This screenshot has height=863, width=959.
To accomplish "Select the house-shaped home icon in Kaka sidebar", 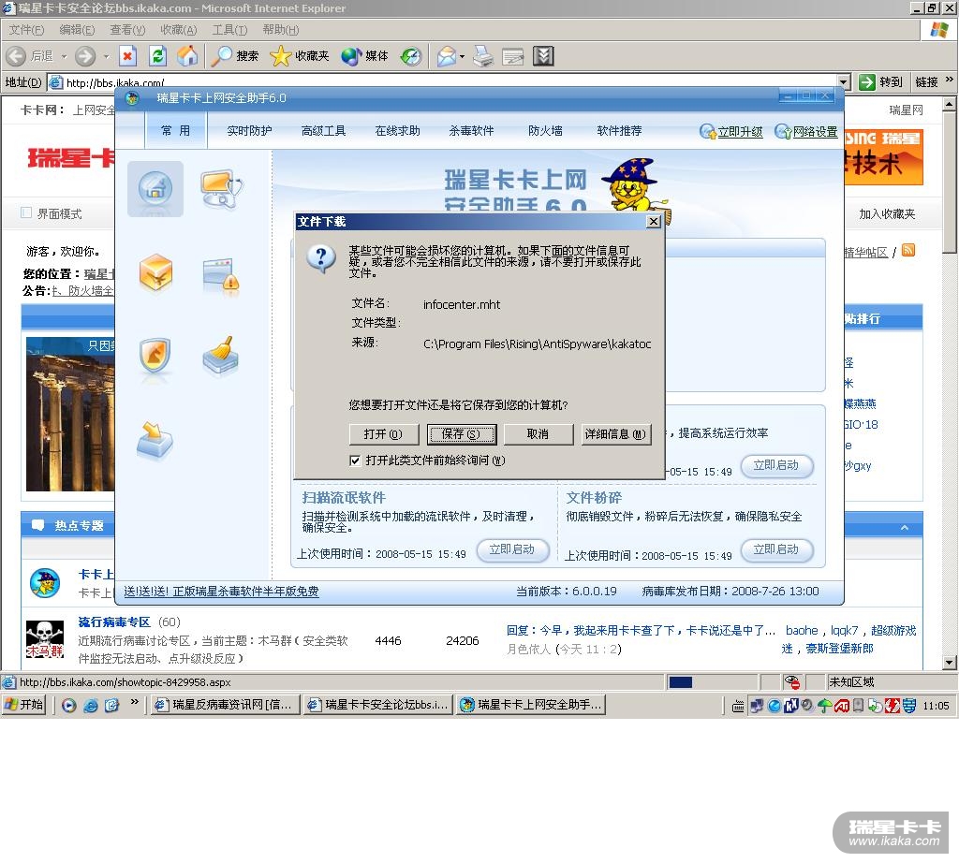I will point(155,188).
